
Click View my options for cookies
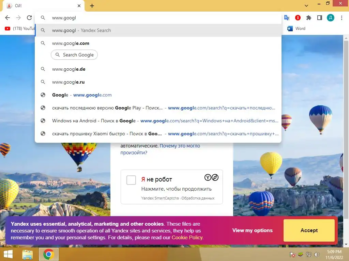click(x=253, y=230)
